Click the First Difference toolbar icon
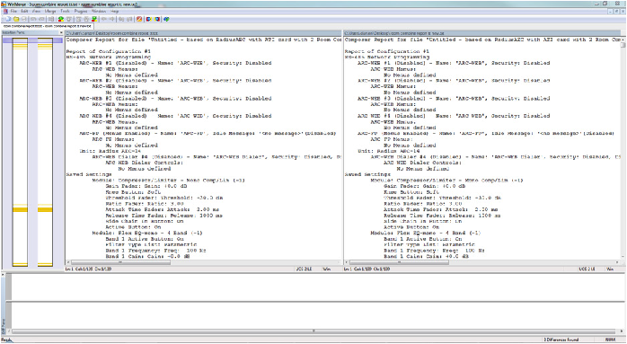The width and height of the screenshot is (627, 344). [78, 19]
